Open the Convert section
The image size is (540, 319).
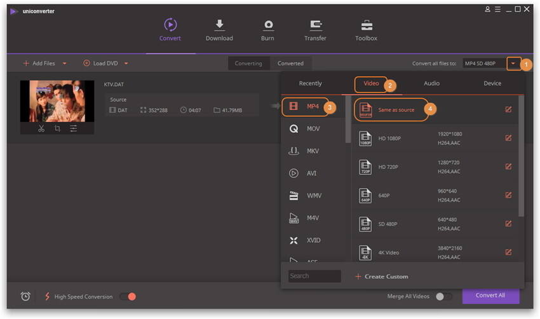170,30
